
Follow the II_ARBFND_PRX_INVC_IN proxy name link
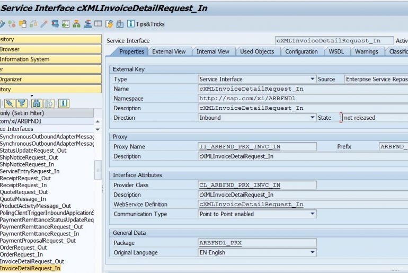click(240, 146)
